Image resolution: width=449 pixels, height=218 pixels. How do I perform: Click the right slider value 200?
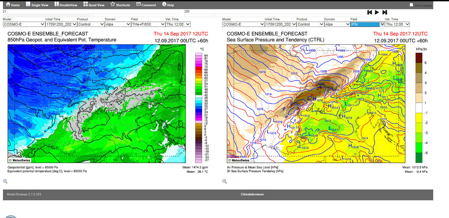tap(187, 11)
